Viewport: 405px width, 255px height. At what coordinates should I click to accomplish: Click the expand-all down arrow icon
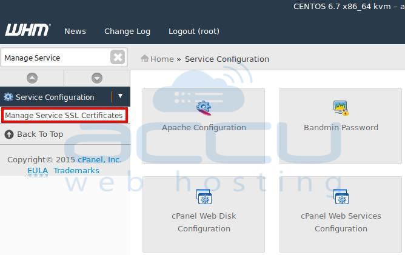tap(97, 78)
